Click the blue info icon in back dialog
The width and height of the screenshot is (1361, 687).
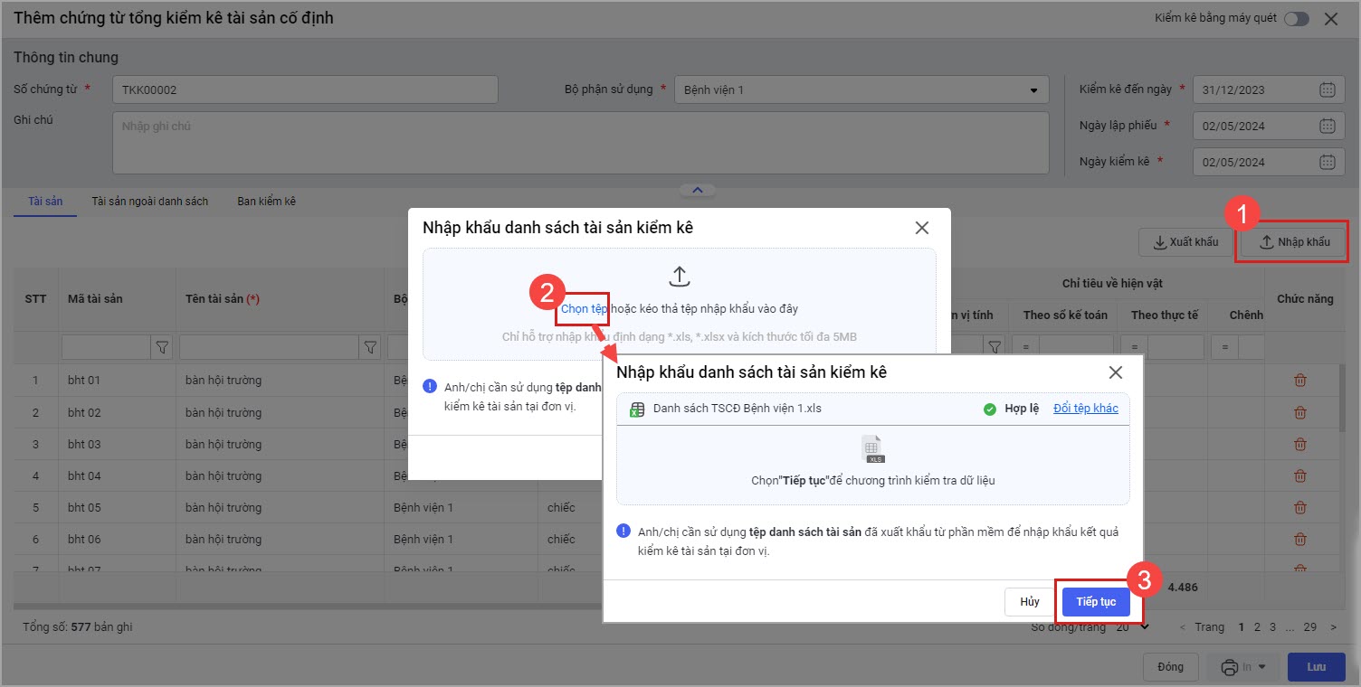pyautogui.click(x=430, y=386)
